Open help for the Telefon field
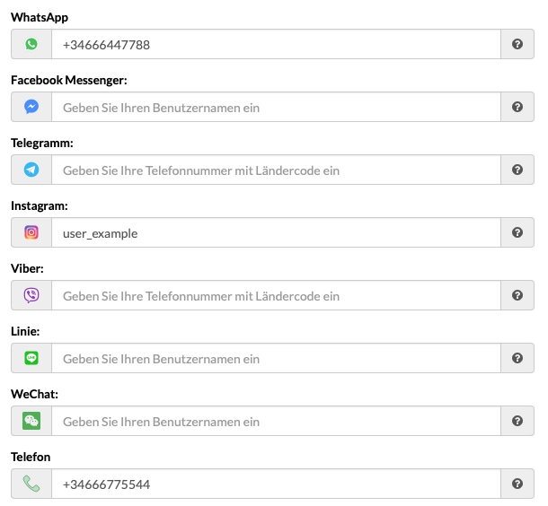The width and height of the screenshot is (548, 506). [x=517, y=484]
